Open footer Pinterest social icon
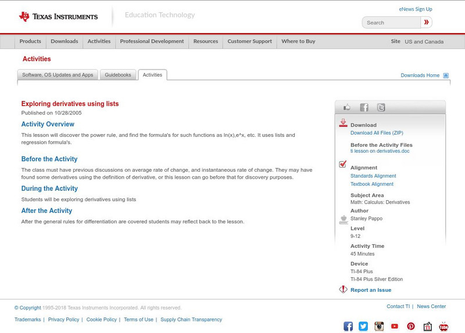Screen dimensions: 465x333 click(411, 326)
